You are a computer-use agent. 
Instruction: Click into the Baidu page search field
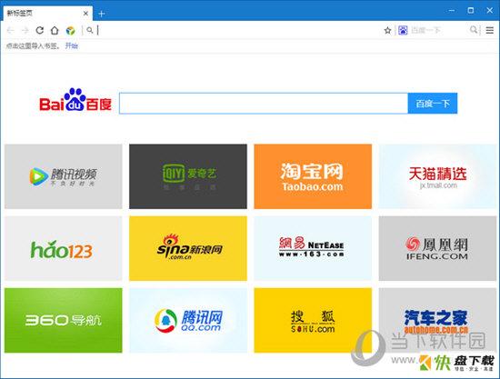[264, 104]
